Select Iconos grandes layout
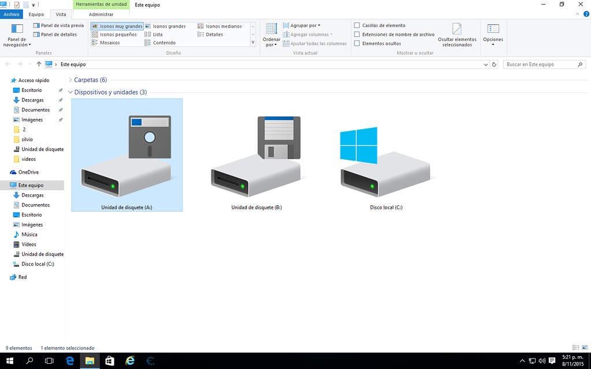 pos(166,27)
